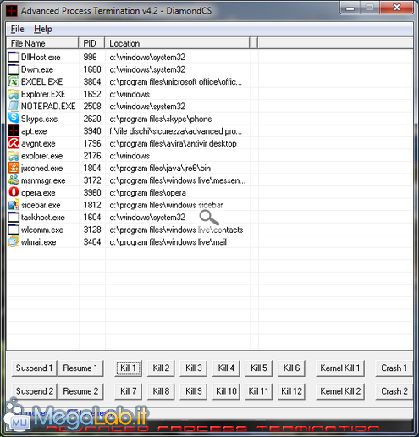Use the Kill 1 termination button
The width and height of the screenshot is (419, 437).
coord(128,368)
